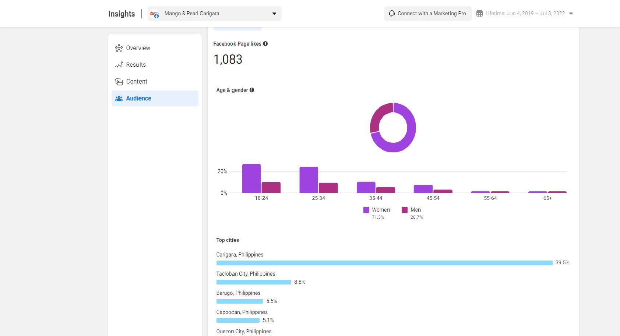
Task: Expand the date range caret arrow
Action: [571, 14]
